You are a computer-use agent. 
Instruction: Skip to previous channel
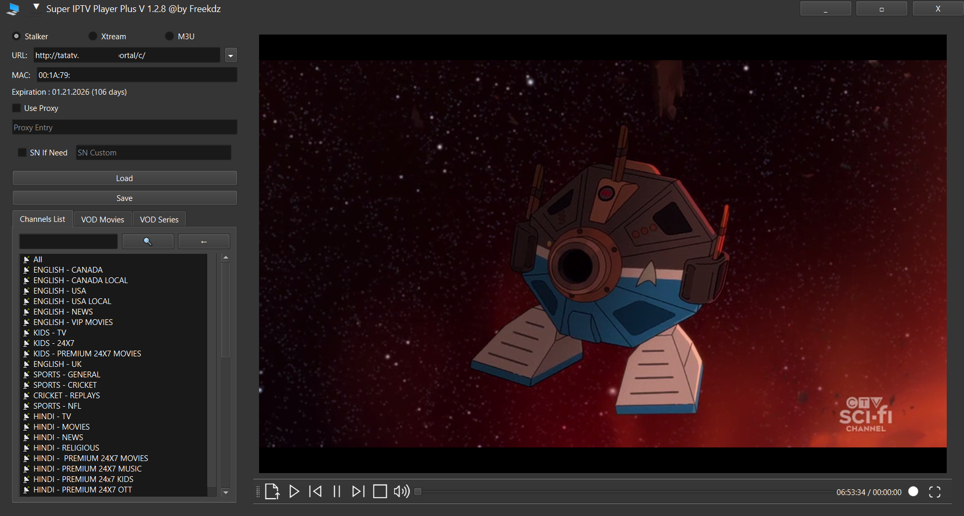(x=316, y=491)
